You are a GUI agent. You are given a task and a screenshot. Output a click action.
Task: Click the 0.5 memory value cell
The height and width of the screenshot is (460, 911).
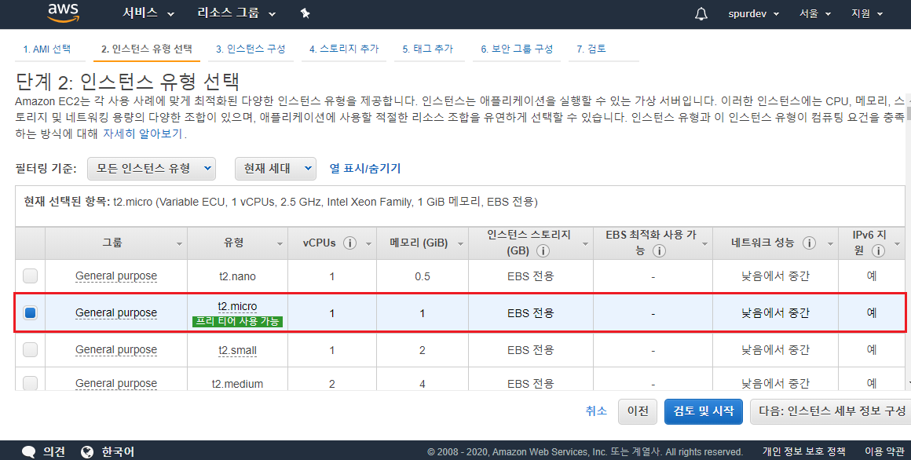pyautogui.click(x=423, y=276)
